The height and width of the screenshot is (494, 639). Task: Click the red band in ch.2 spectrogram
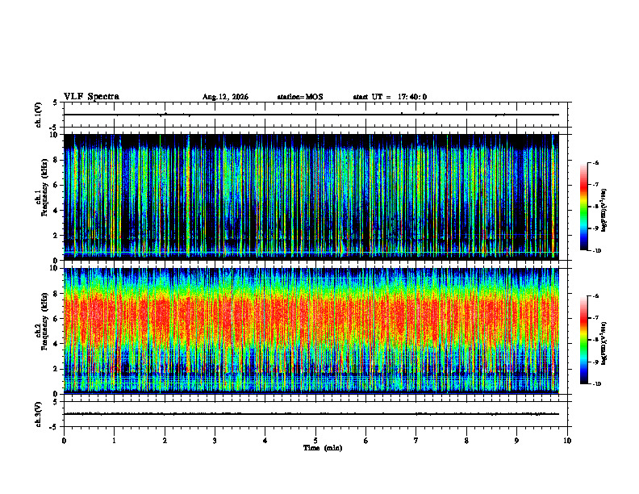coord(311,320)
